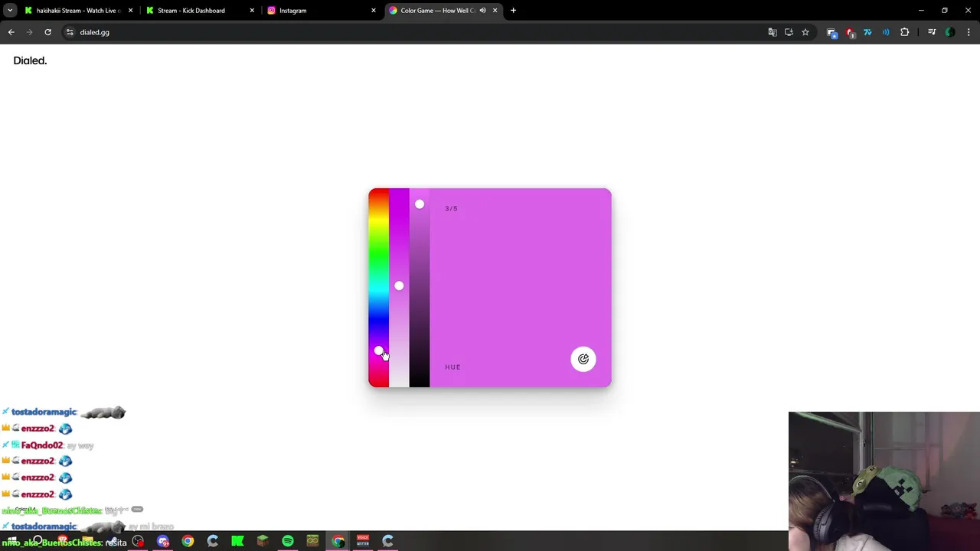Open Spotify from the taskbar
Screen dimensions: 980x551
(288, 541)
